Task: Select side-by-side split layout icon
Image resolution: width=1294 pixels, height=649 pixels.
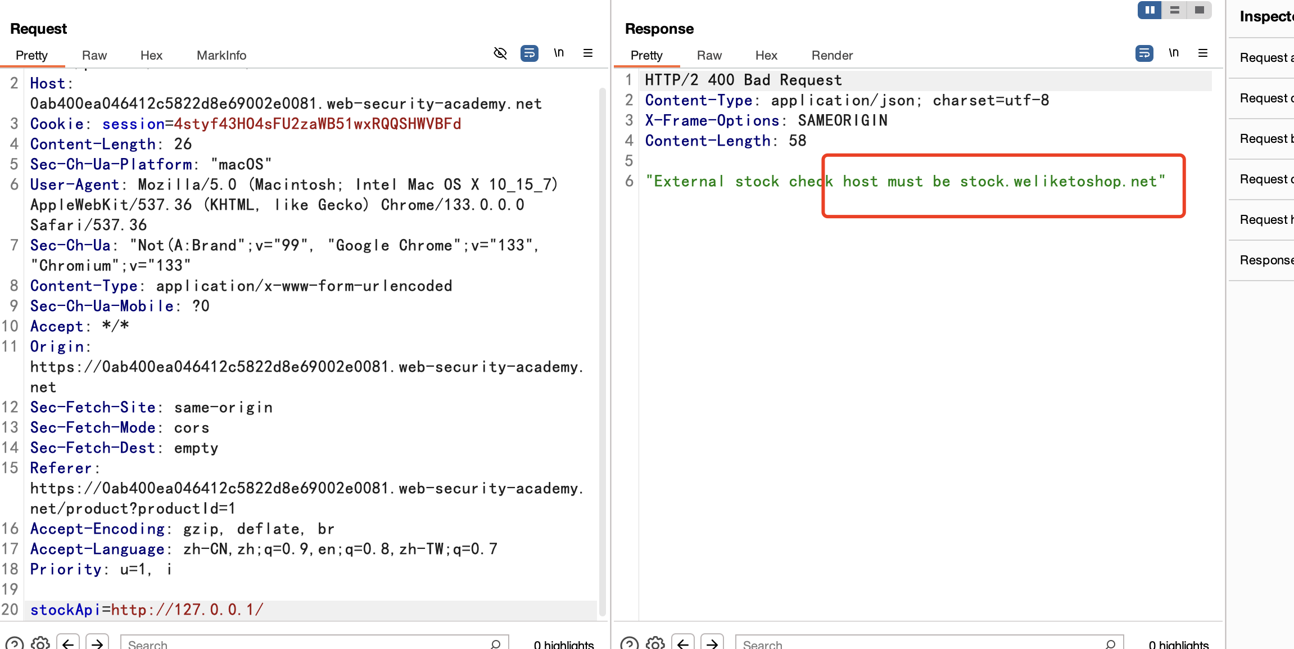Action: click(x=1150, y=10)
